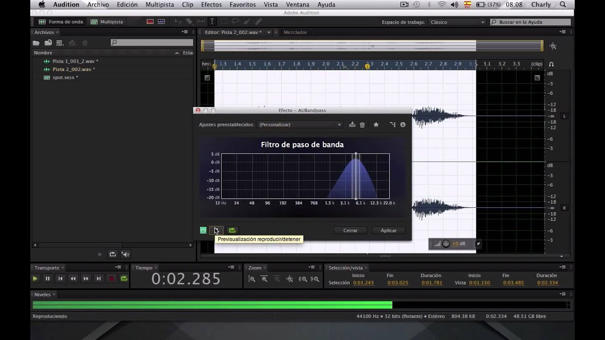Click the new file icon in Archivos
The image size is (605, 340).
[x=60, y=43]
